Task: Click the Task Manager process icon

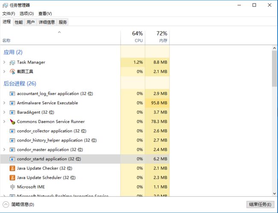Action: pyautogui.click(x=12, y=62)
